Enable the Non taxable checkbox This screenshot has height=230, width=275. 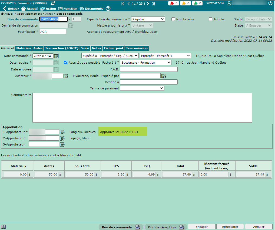point(173,19)
